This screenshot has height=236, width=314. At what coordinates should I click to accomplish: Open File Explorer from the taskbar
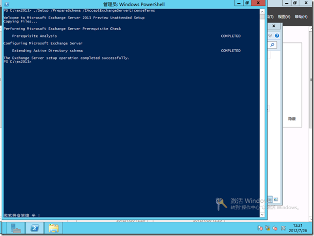coord(53,228)
